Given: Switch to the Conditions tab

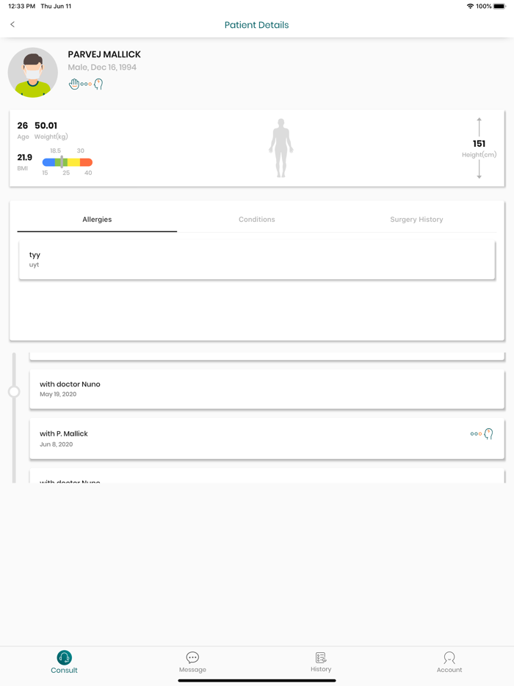Looking at the screenshot, I should click(x=256, y=219).
